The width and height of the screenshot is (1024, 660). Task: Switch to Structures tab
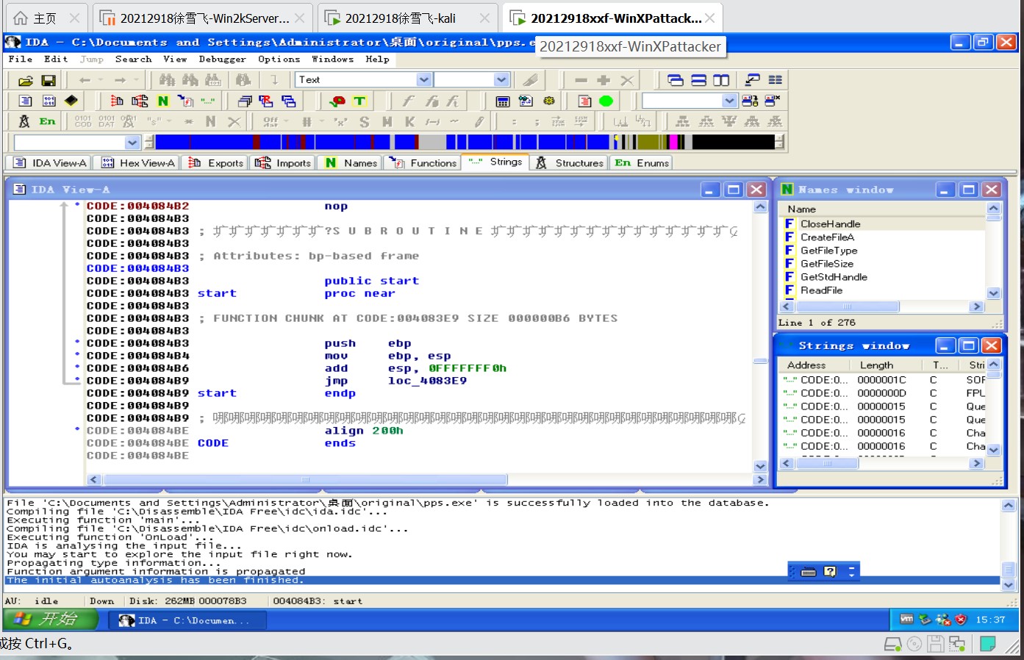coord(570,163)
